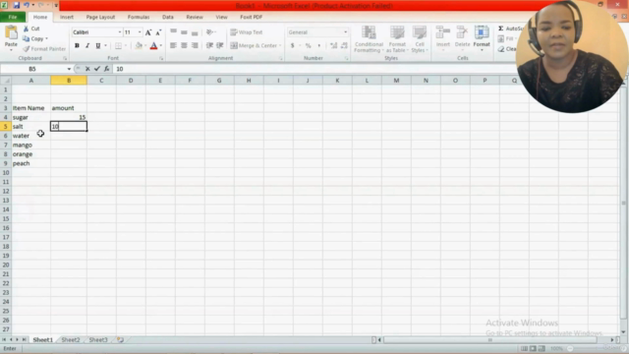Viewport: 629px width, 354px height.
Task: Apply Accounting dollar format
Action: [293, 46]
